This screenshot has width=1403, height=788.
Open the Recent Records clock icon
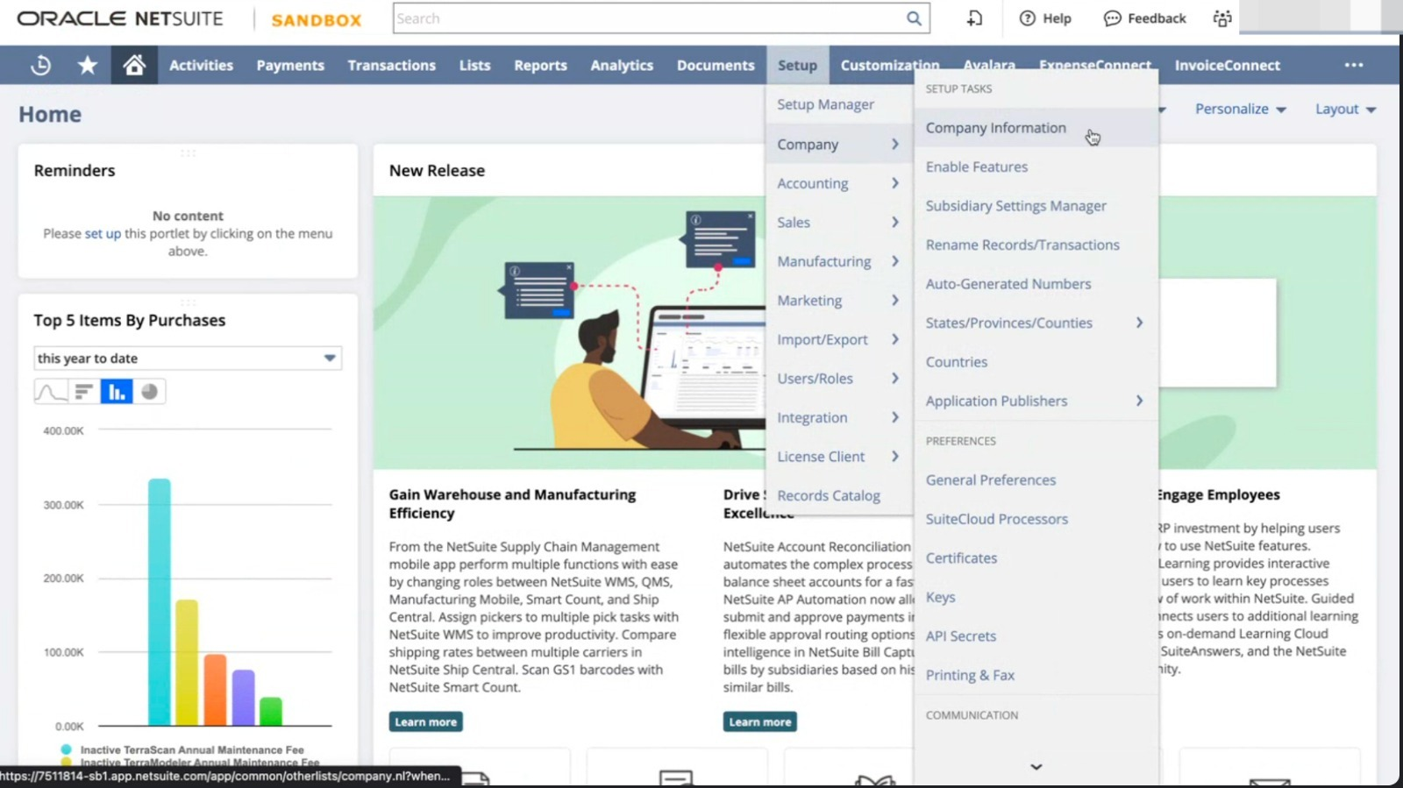(40, 65)
